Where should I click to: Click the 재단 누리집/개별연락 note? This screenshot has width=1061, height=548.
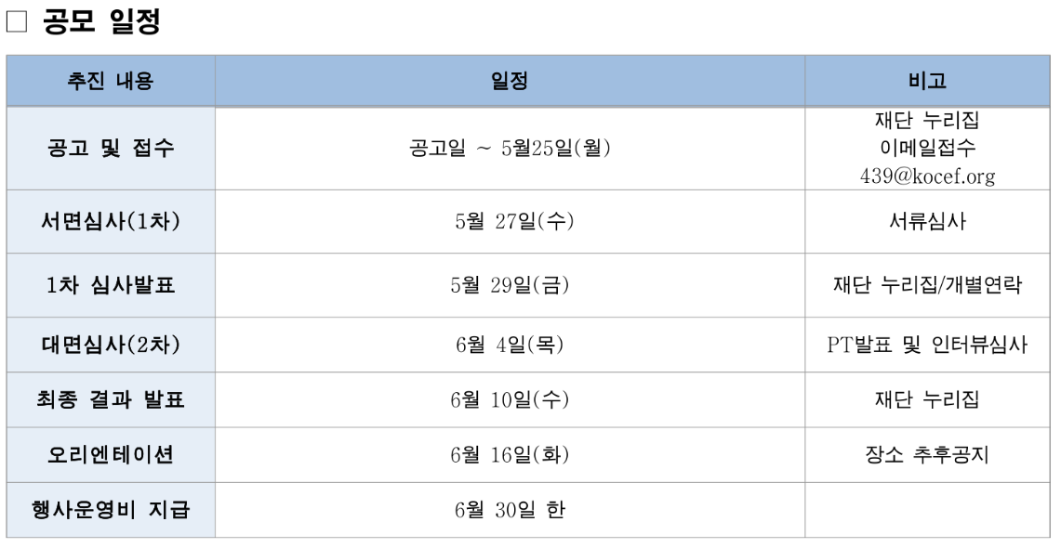pyautogui.click(x=927, y=285)
